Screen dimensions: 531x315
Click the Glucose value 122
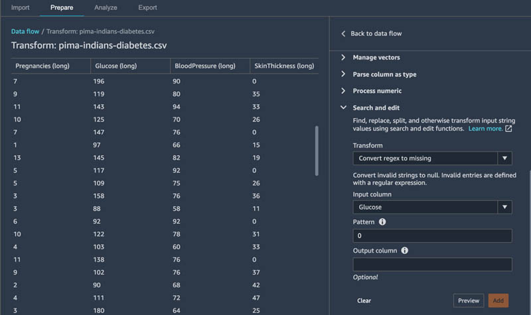pyautogui.click(x=99, y=234)
